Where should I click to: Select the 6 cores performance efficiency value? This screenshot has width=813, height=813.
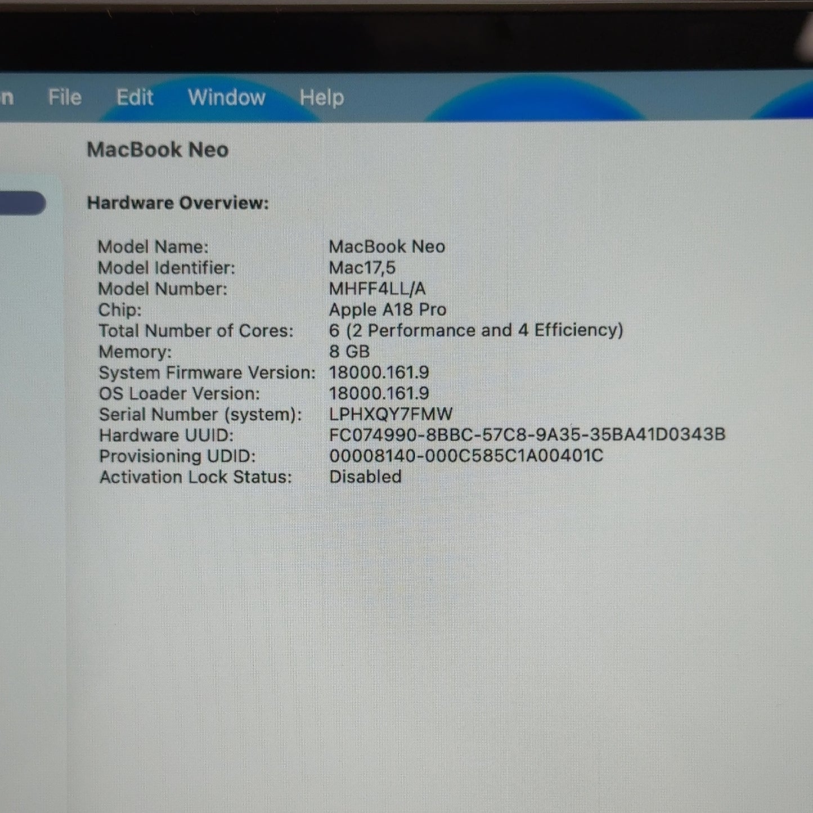coord(477,330)
